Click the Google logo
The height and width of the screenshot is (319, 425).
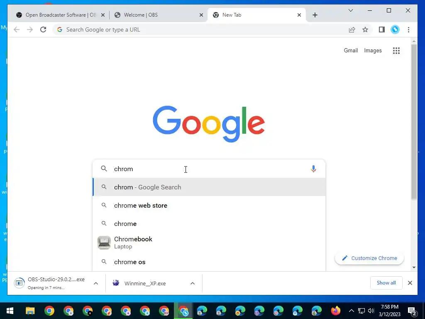click(x=209, y=124)
